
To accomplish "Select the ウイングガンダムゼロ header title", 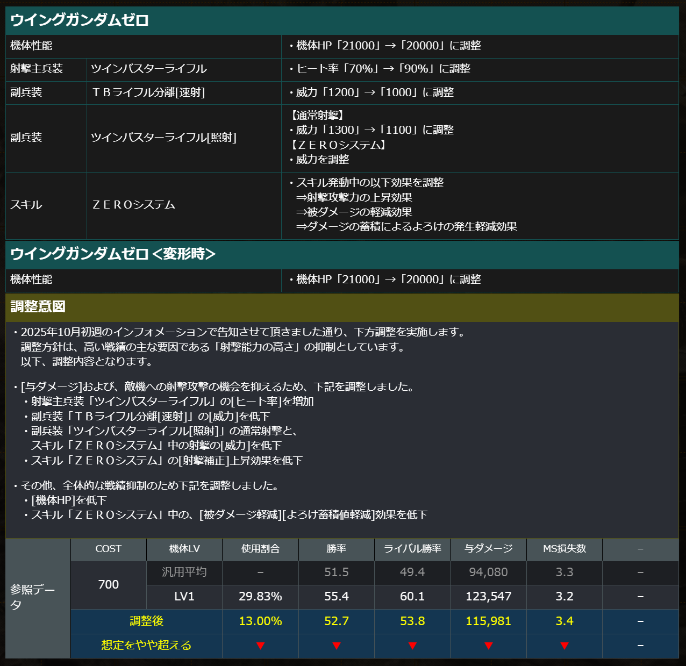I will click(x=80, y=20).
